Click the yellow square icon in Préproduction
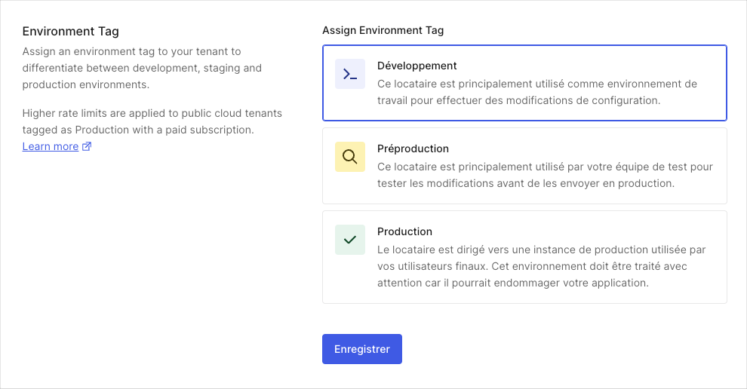The height and width of the screenshot is (389, 747). [x=350, y=157]
